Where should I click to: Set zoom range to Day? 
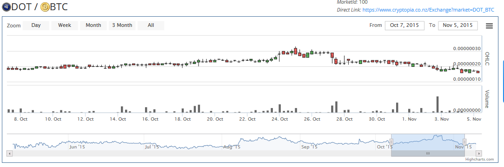pos(36,26)
